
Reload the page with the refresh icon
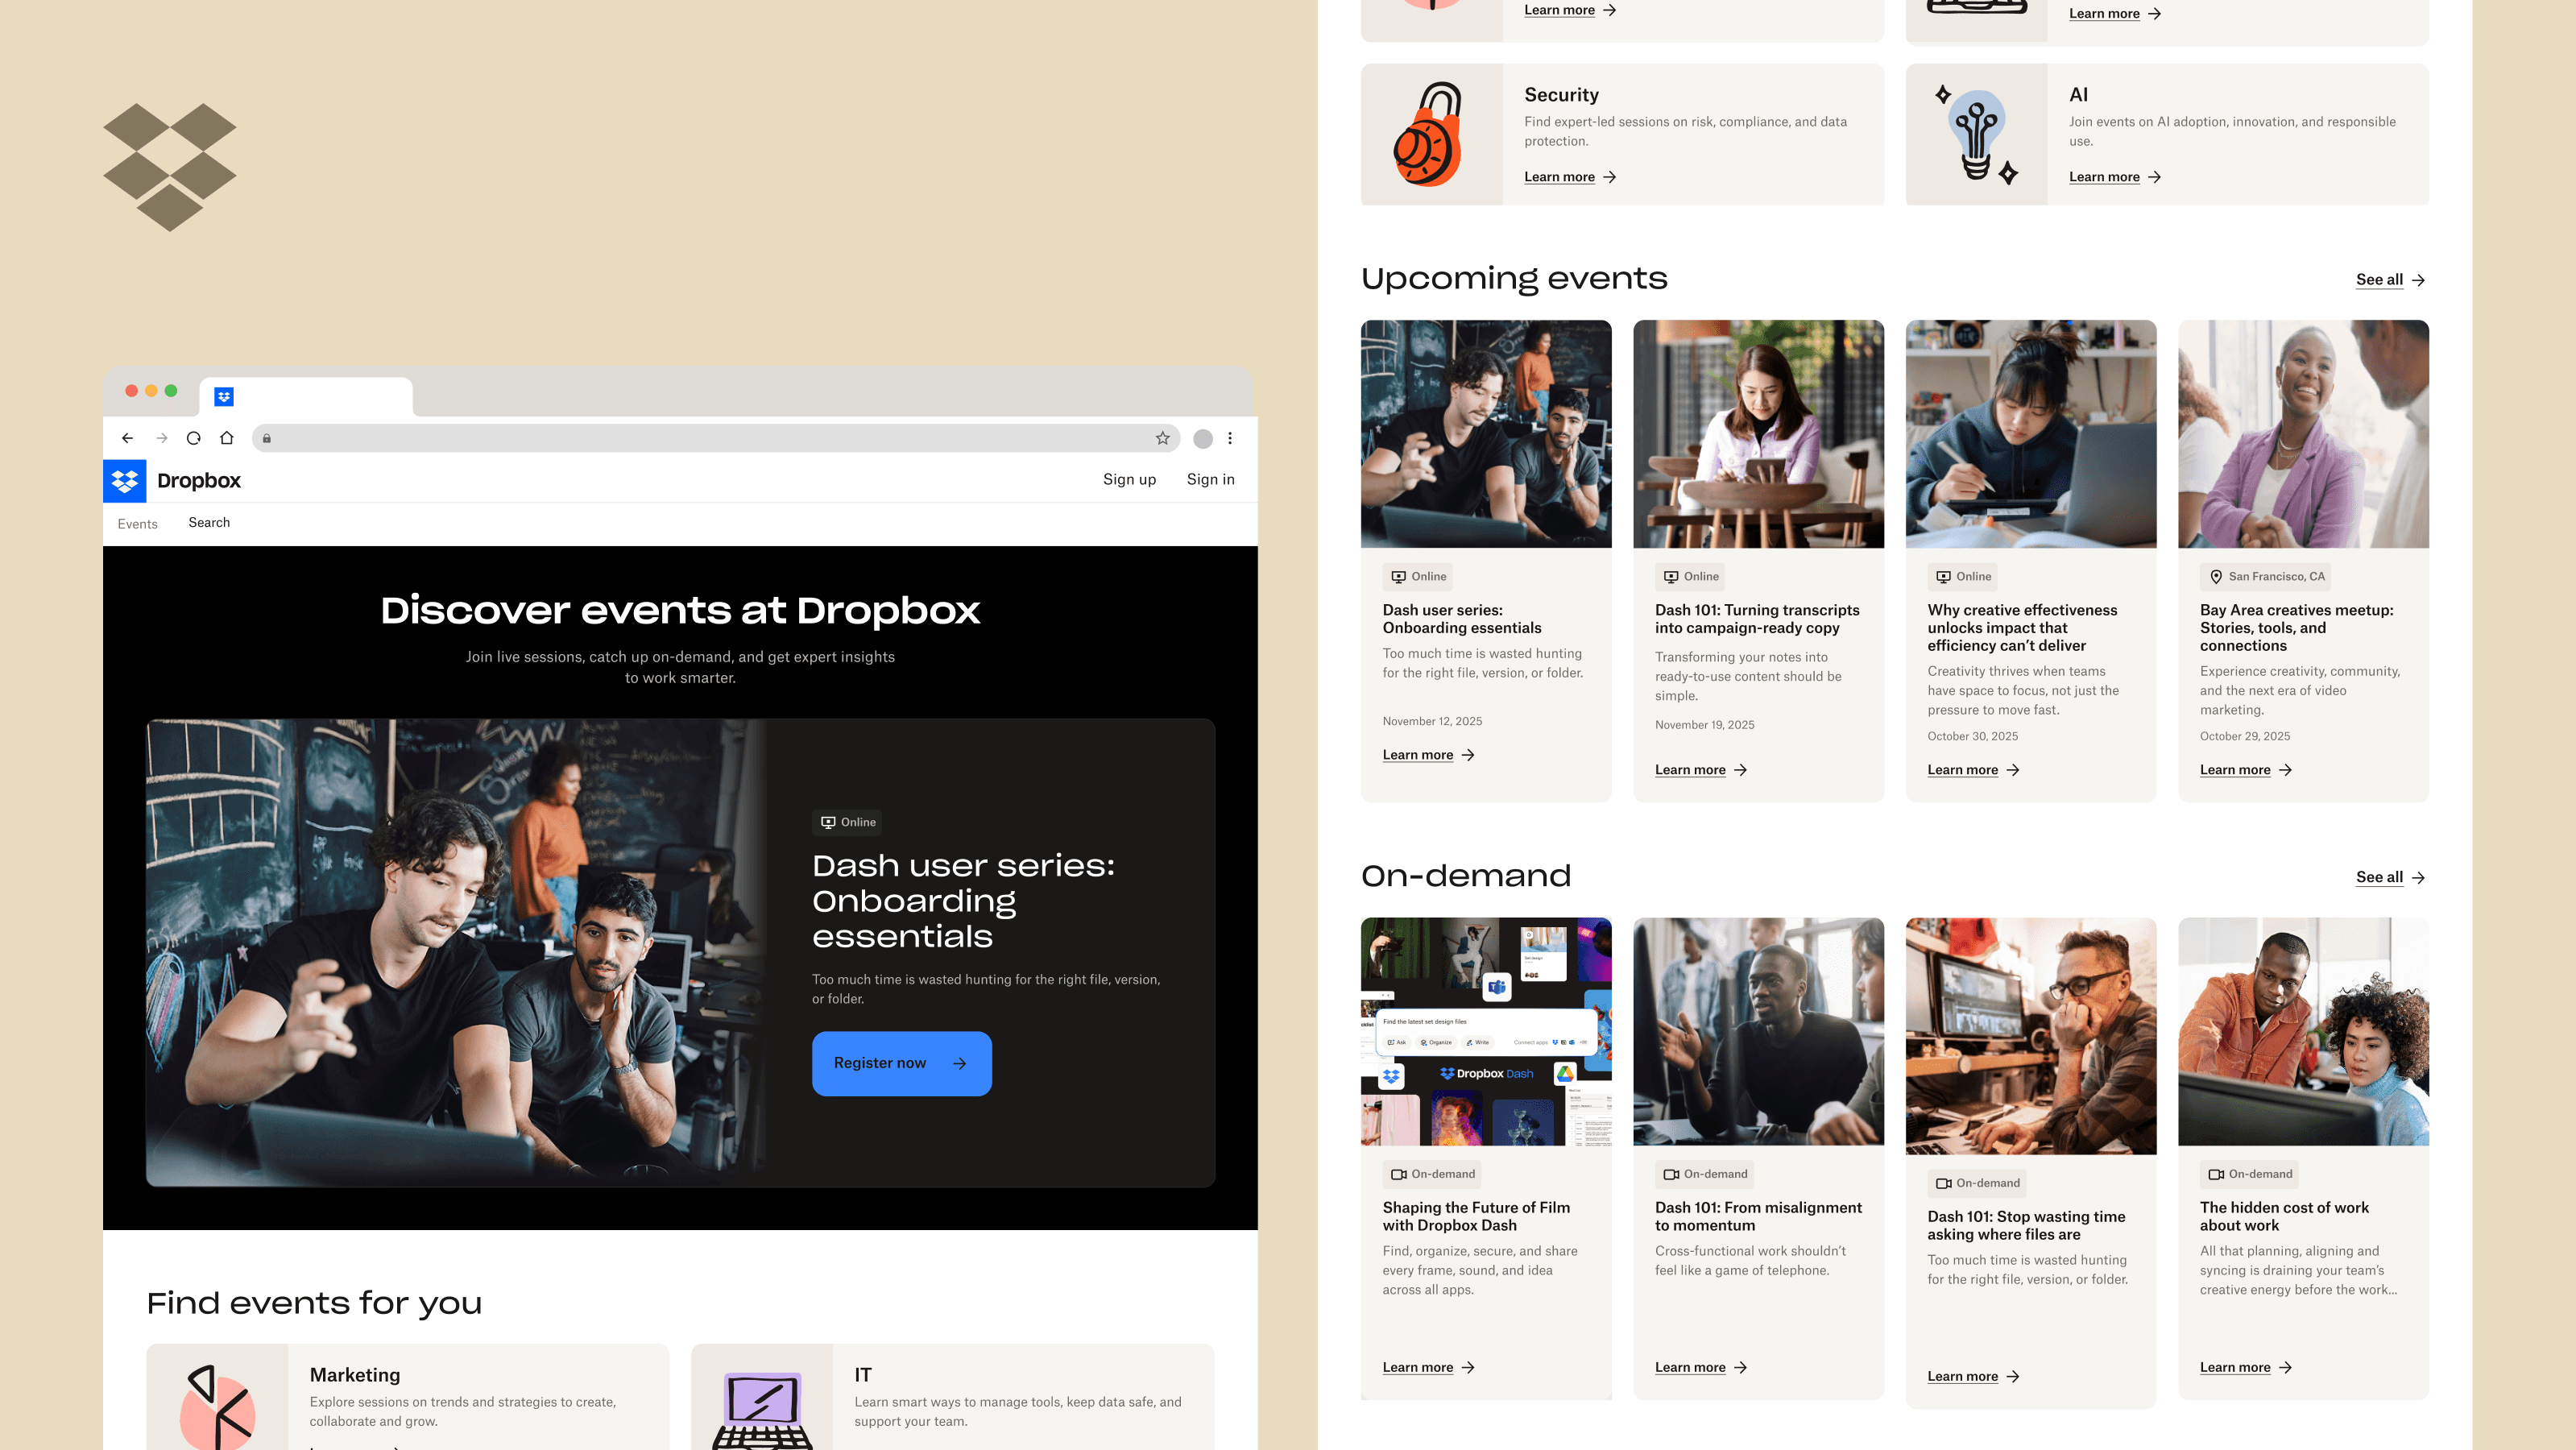click(x=194, y=438)
